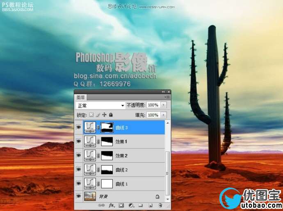Select the 背景 layer name

(x=103, y=196)
